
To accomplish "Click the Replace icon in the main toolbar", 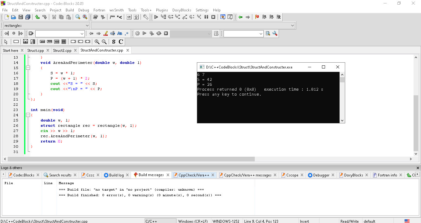I will click(85, 17).
